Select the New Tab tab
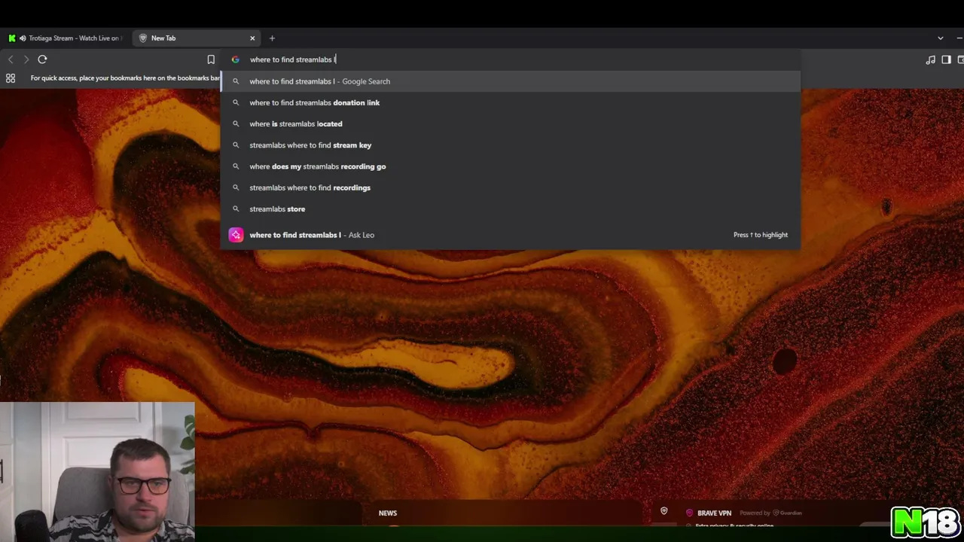Screen dimensions: 964x542 pos(197,38)
